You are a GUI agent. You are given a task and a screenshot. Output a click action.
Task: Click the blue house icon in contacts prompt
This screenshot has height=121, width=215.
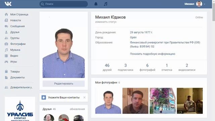(x=44, y=97)
